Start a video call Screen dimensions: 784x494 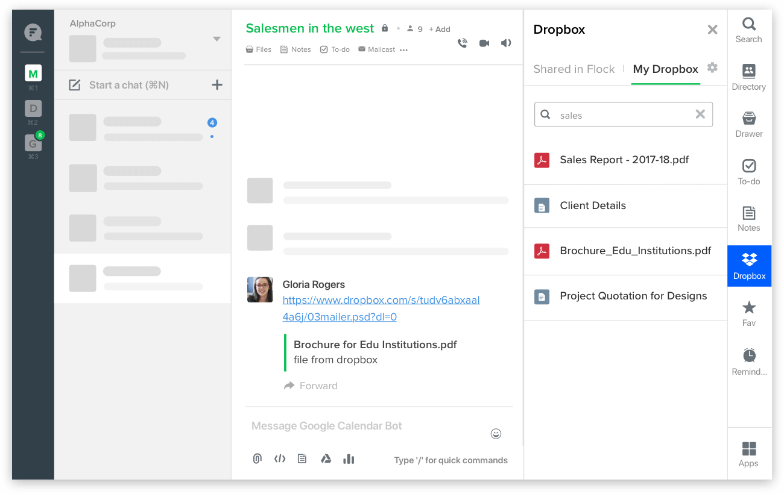[484, 43]
